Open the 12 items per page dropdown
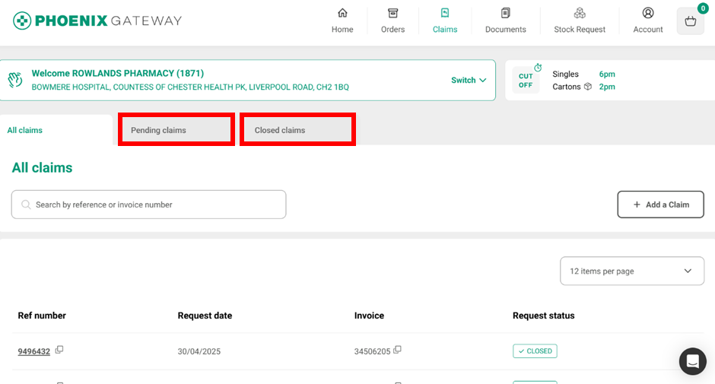The image size is (715, 384). click(x=631, y=271)
